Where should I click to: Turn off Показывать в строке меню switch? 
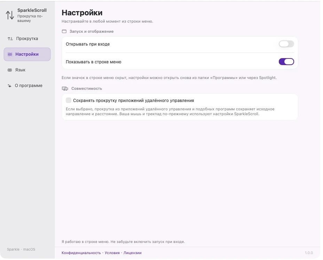286,62
